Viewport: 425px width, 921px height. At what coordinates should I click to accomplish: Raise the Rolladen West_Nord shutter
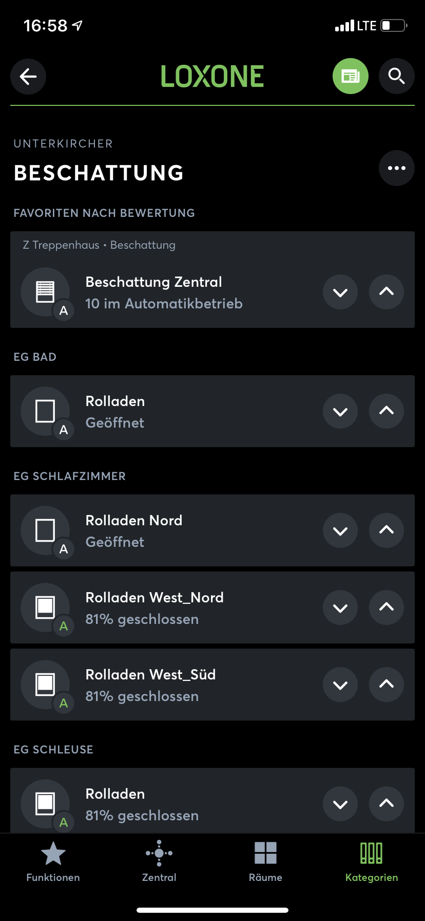pos(387,607)
